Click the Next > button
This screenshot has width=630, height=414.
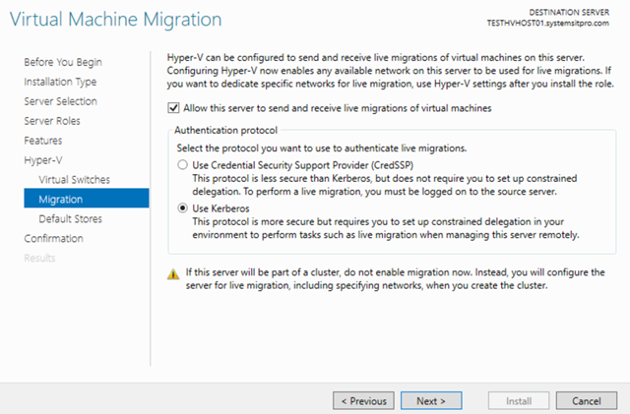(x=431, y=401)
